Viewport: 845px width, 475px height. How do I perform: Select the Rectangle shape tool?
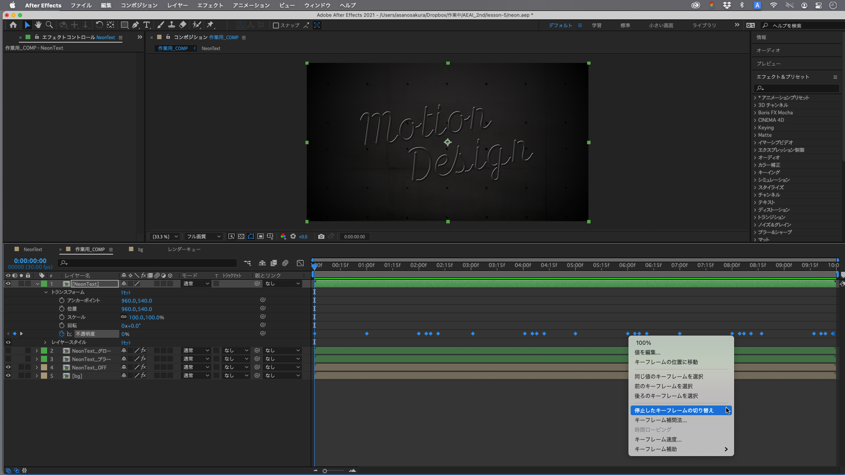tap(125, 25)
